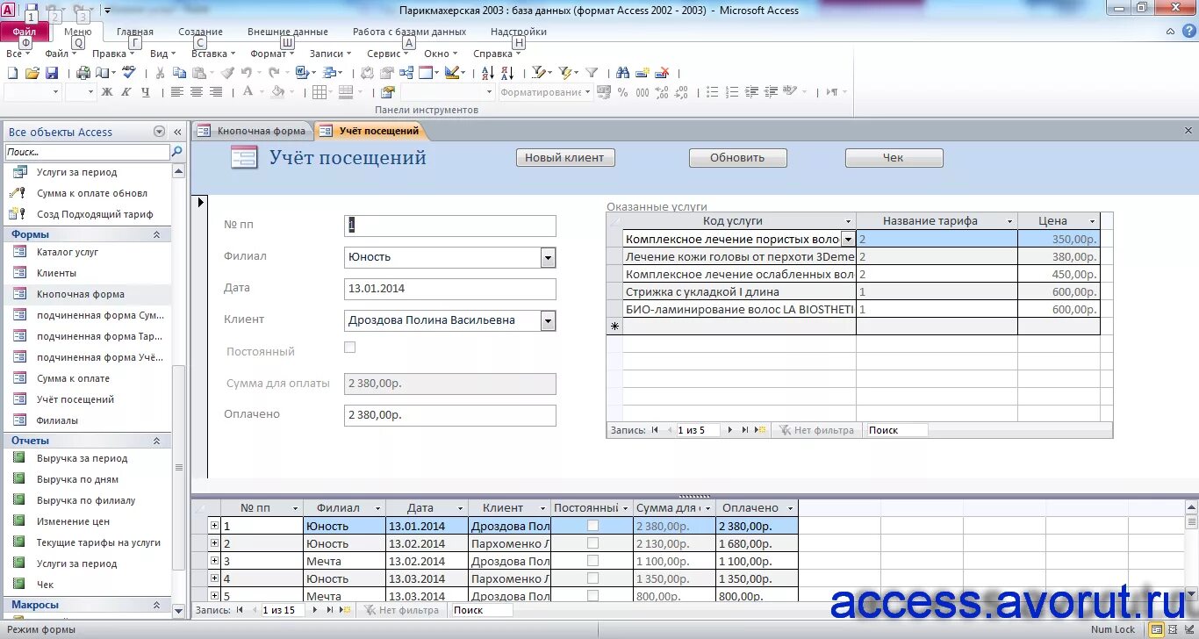Open the Создание ribbon tab

point(200,32)
